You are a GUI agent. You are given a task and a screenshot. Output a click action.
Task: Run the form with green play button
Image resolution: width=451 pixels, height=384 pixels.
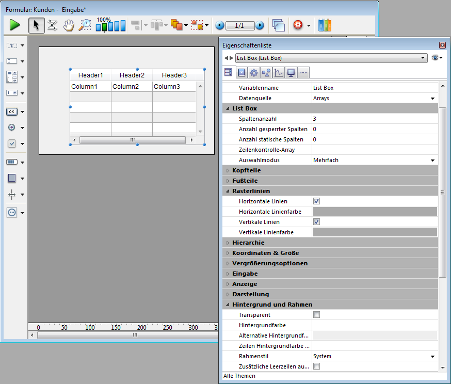14,25
